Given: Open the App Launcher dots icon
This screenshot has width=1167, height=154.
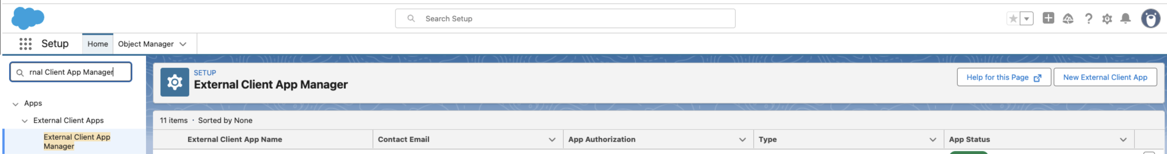Looking at the screenshot, I should [25, 44].
